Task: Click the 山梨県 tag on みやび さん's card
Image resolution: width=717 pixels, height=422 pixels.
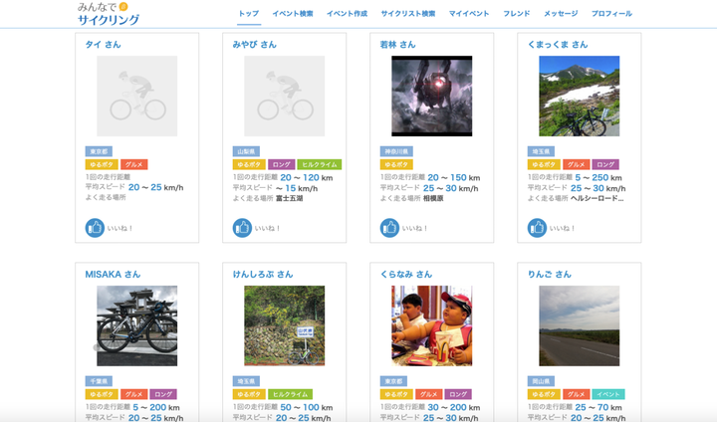Action: [246, 151]
